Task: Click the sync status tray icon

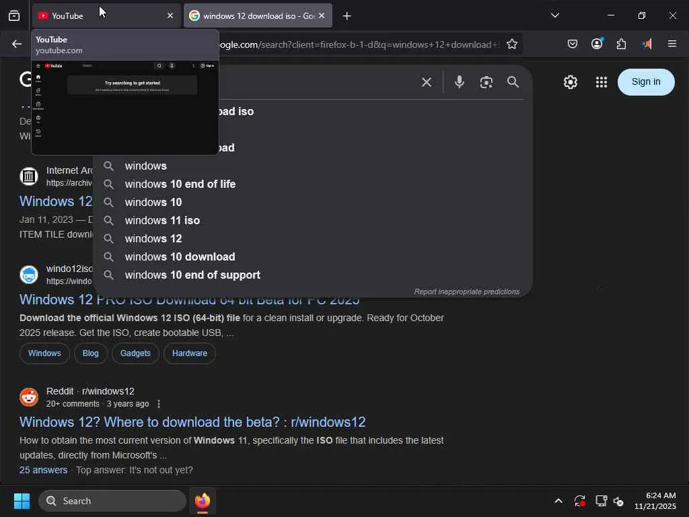Action: coord(579,501)
